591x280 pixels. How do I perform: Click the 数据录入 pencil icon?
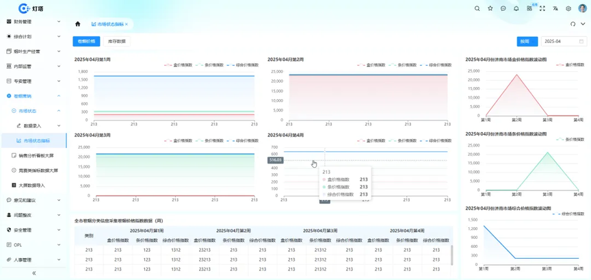(19, 126)
